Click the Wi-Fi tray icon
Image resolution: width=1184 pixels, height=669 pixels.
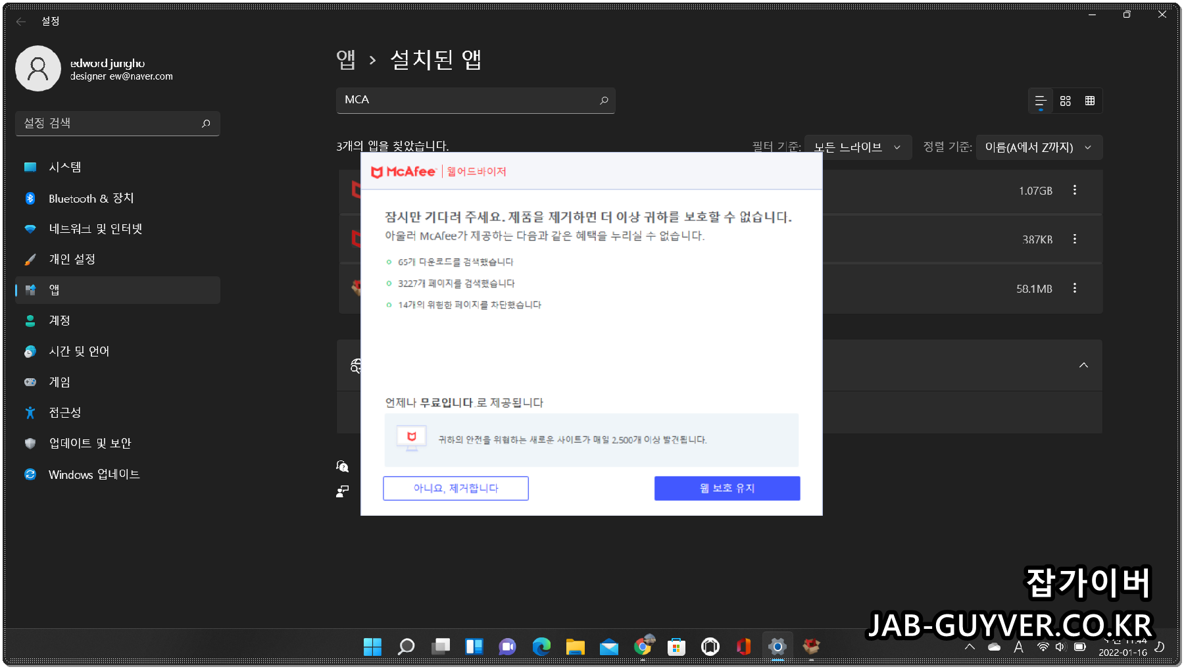tap(1043, 647)
